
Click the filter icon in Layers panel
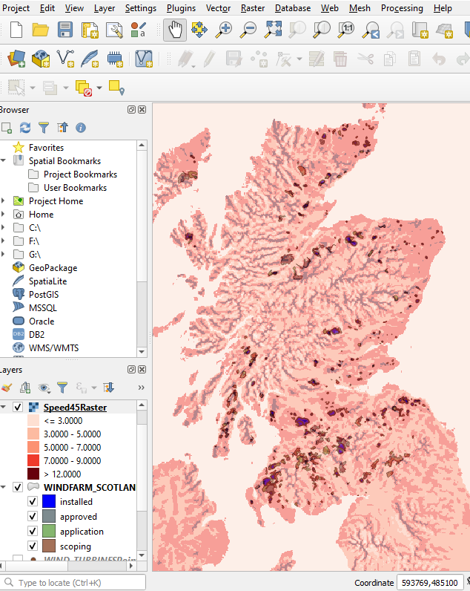[x=62, y=387]
